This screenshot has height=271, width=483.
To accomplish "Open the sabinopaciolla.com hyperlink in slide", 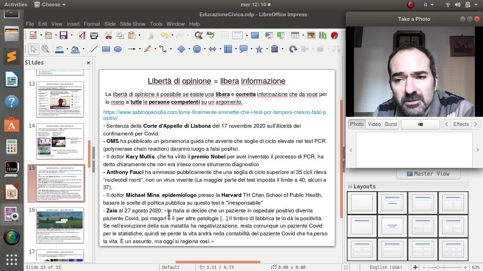I will tap(215, 115).
